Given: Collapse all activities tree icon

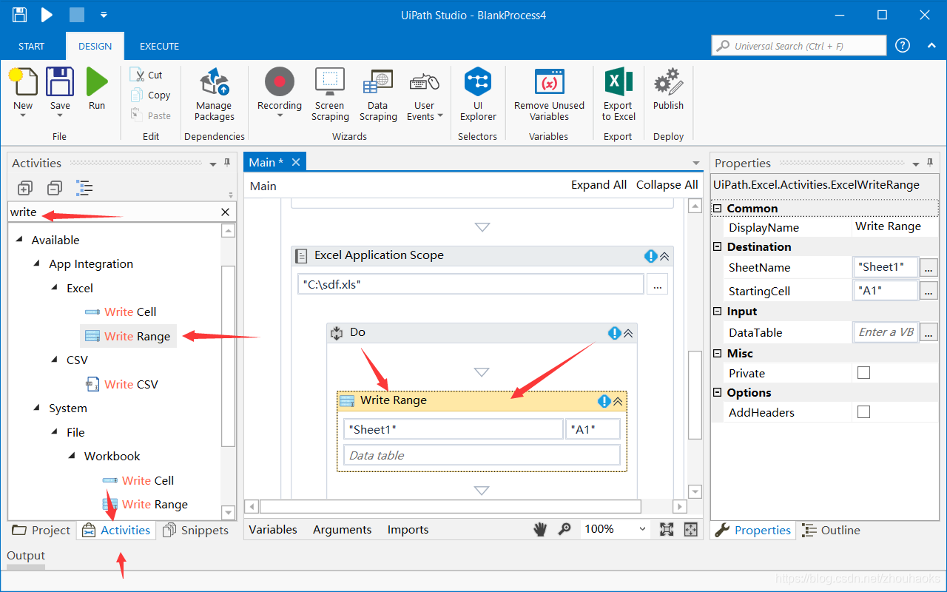Looking at the screenshot, I should (54, 188).
